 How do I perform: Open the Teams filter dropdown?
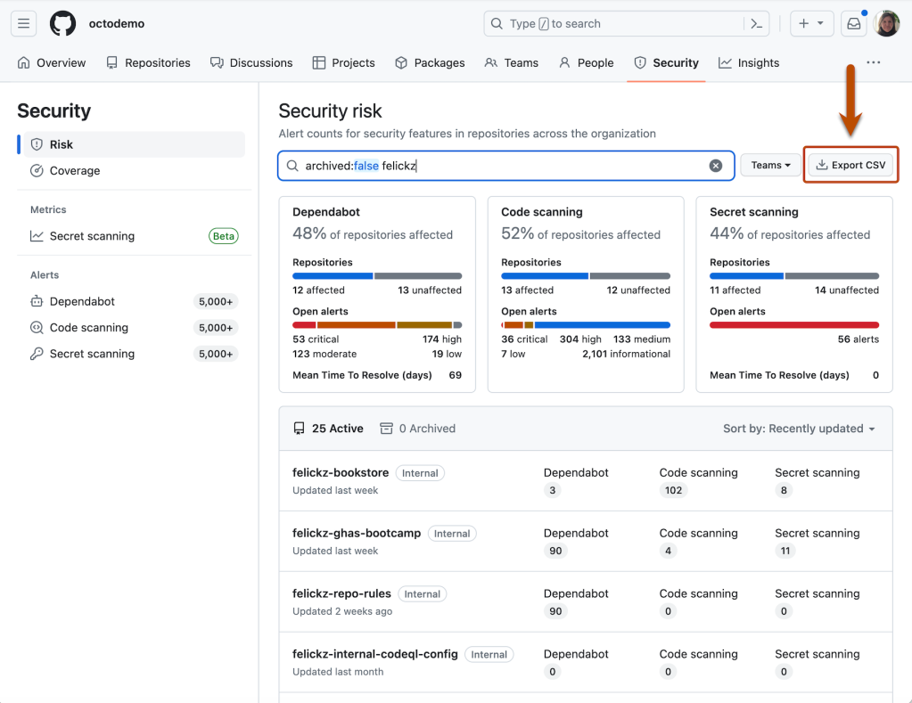coord(770,165)
